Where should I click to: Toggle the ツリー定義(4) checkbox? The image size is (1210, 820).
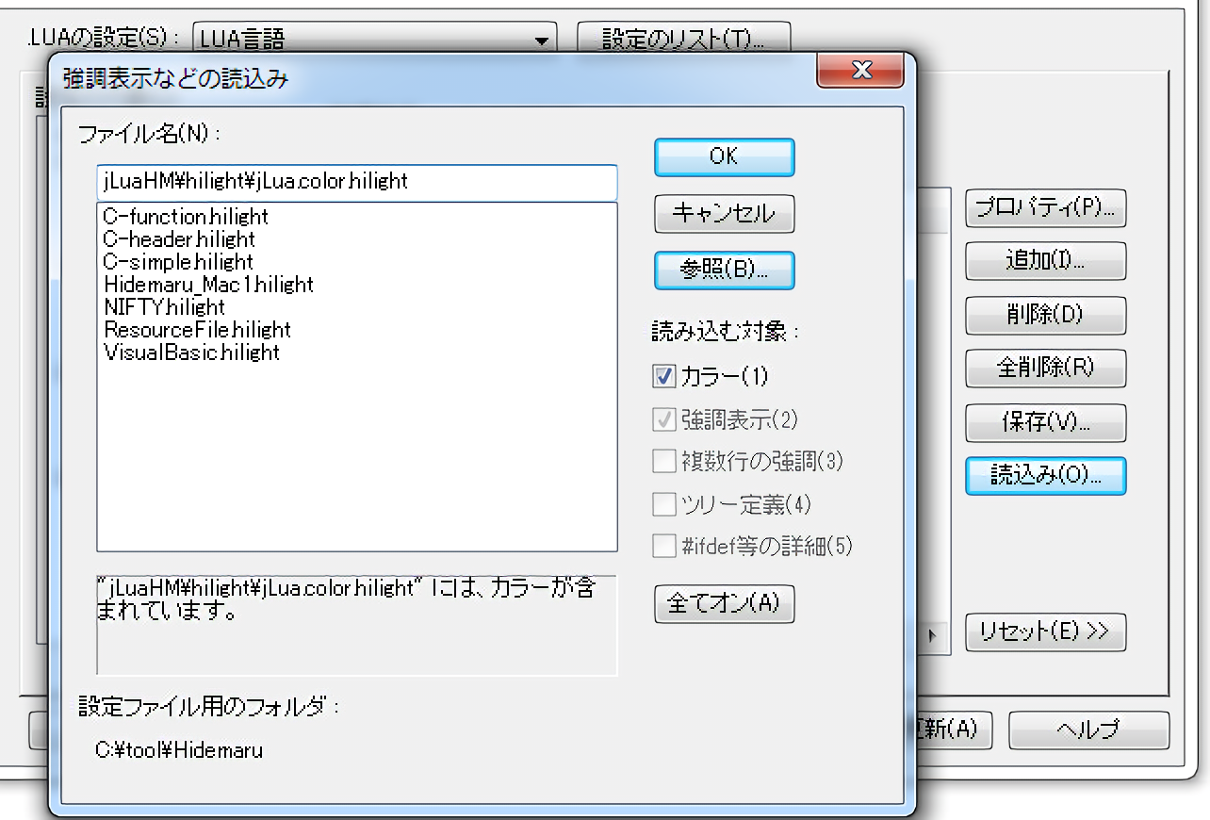coord(663,504)
